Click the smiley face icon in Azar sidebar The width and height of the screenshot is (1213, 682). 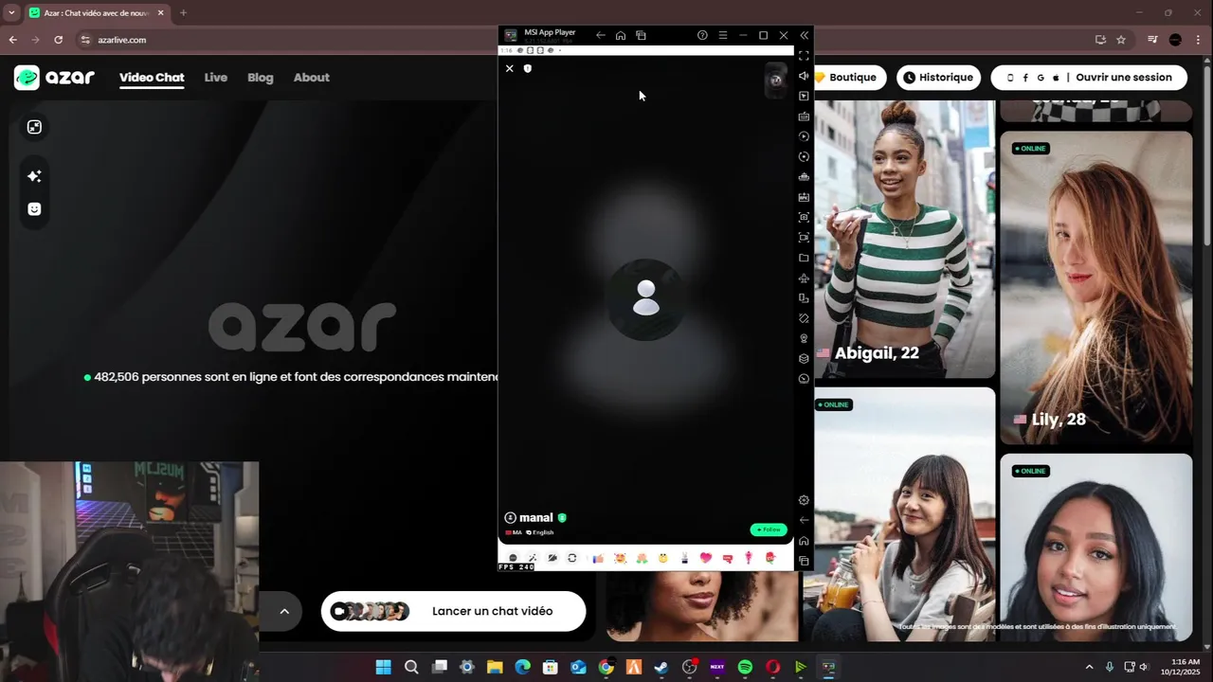[34, 209]
